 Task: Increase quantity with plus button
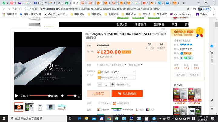tap(112, 84)
